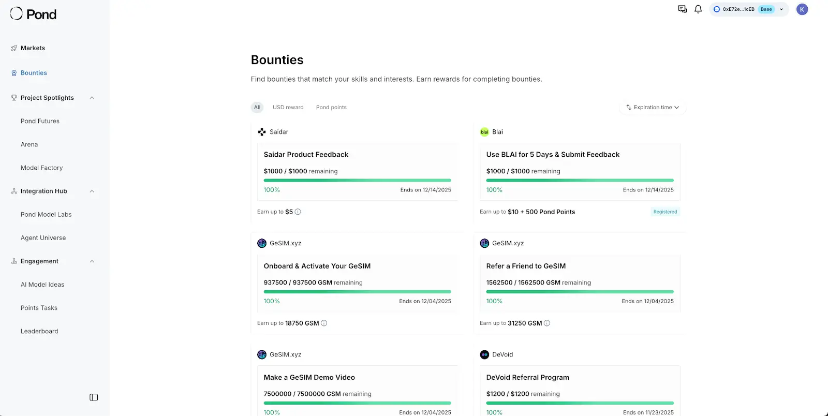This screenshot has height=416, width=828.
Task: Click DeVoid Referral Program progress bar
Action: pyautogui.click(x=580, y=403)
